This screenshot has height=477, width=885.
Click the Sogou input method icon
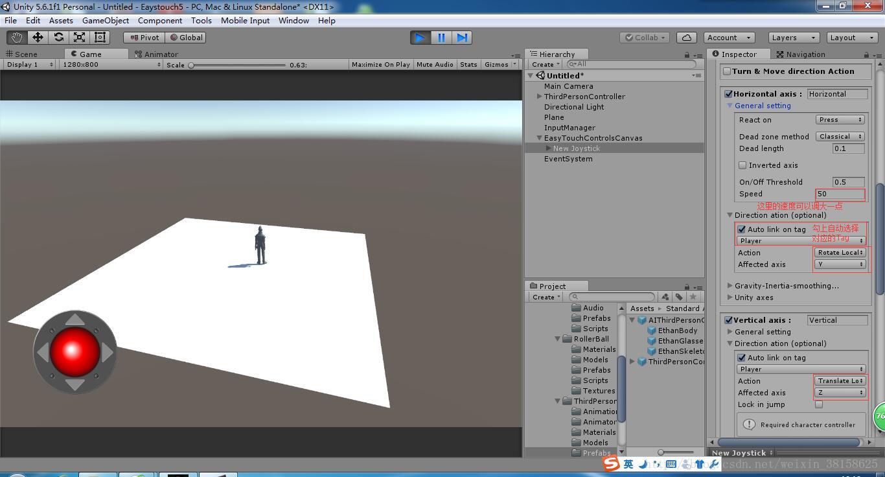point(611,463)
